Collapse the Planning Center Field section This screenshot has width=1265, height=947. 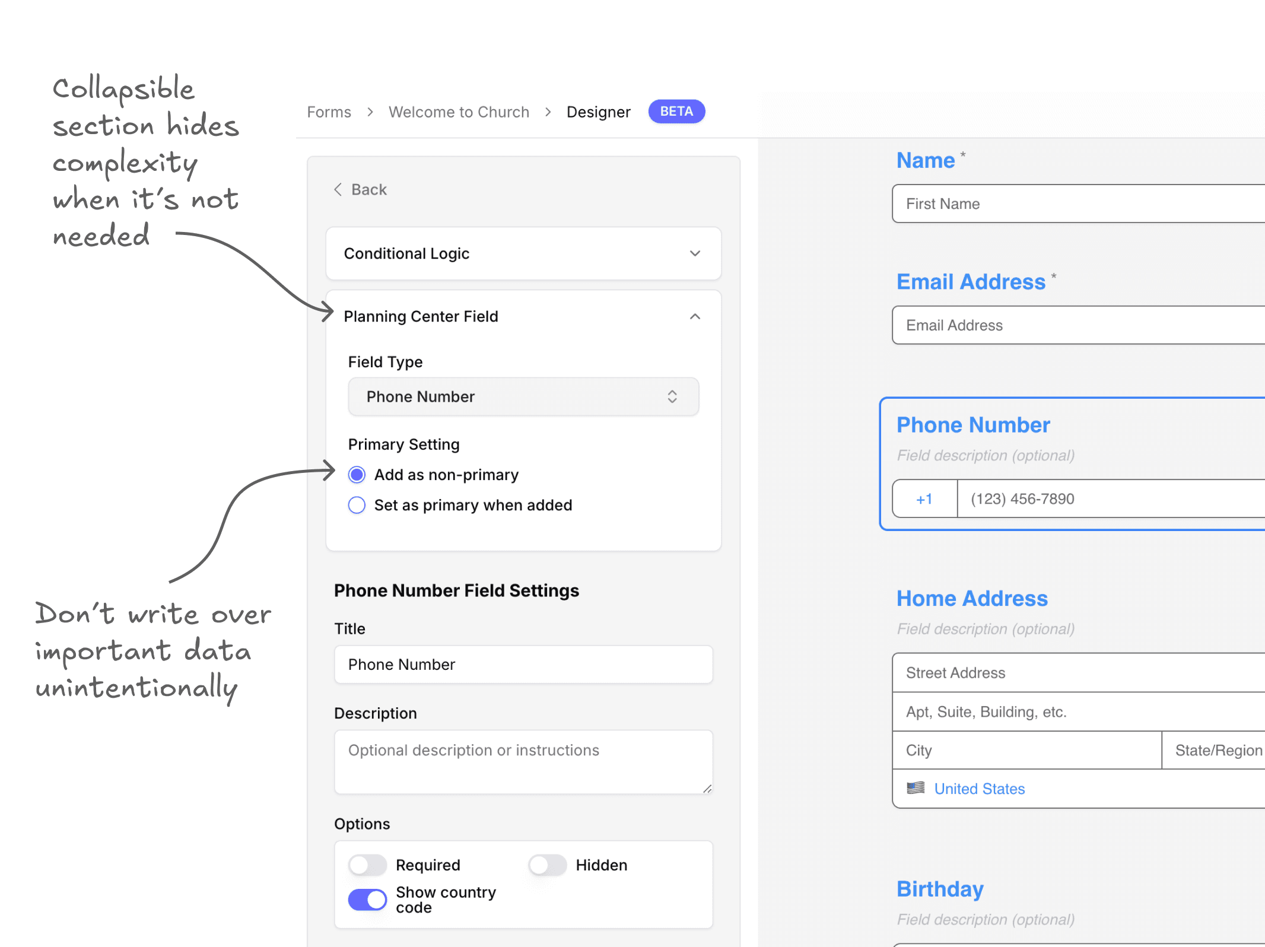[695, 316]
